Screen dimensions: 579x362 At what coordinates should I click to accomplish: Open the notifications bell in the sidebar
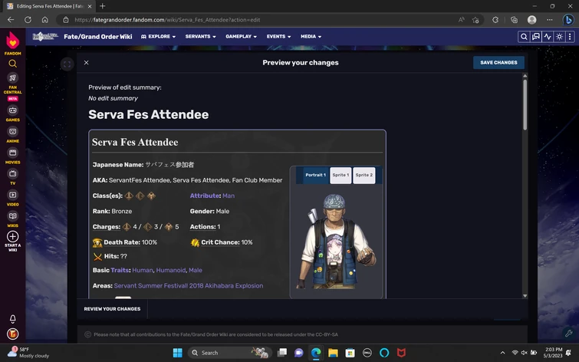(x=12, y=319)
